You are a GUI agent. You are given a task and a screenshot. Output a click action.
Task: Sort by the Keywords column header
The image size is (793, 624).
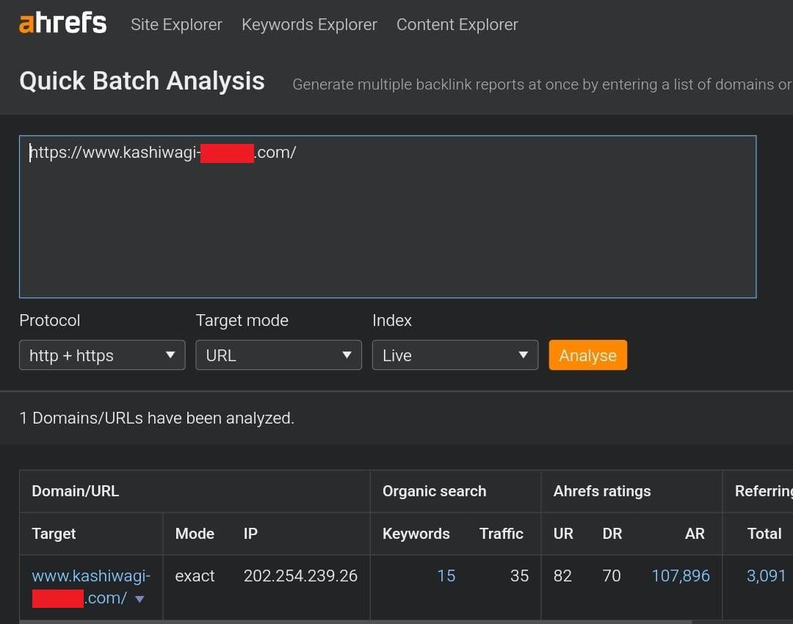[416, 534]
